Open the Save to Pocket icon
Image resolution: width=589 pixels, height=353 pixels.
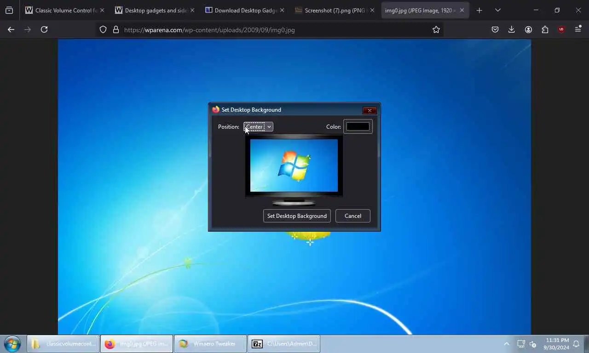[x=495, y=29]
